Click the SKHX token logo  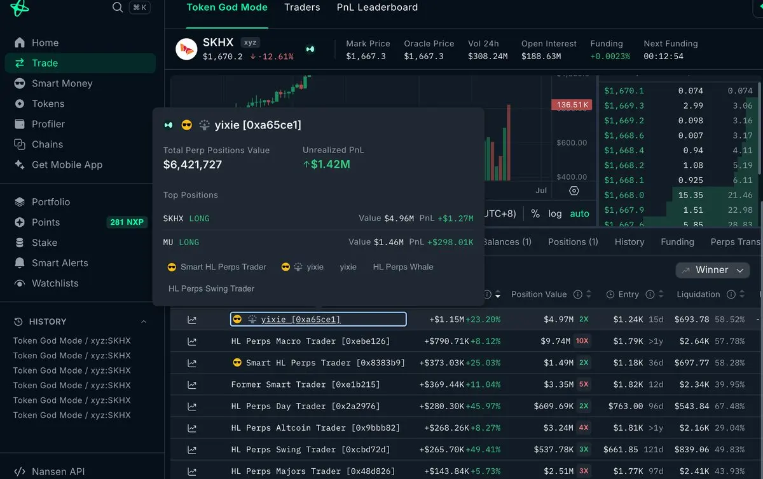click(186, 50)
